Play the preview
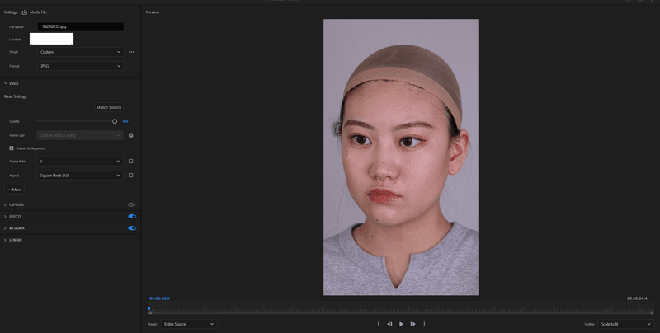The width and height of the screenshot is (660, 333). click(401, 324)
